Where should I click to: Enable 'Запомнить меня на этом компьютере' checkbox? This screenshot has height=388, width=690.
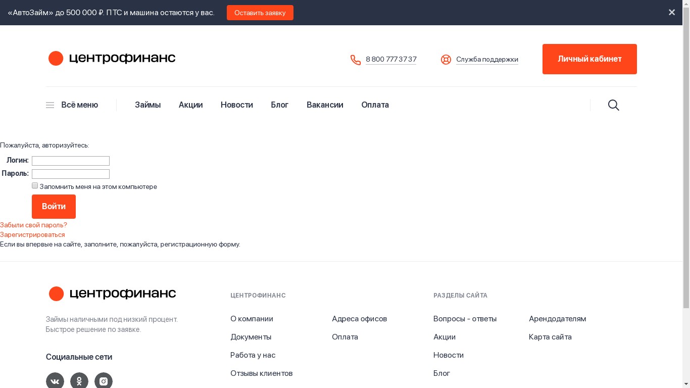tap(35, 186)
